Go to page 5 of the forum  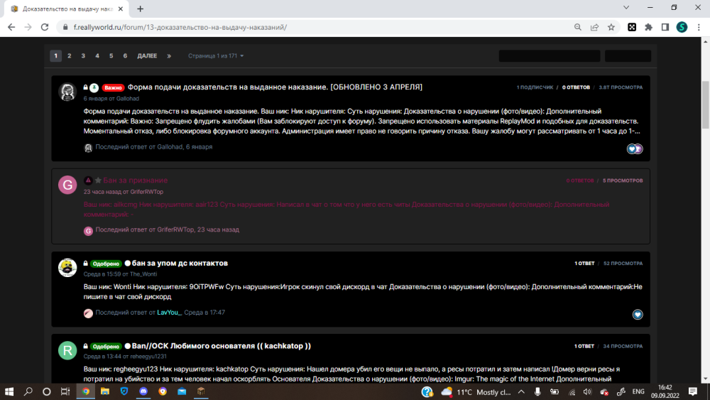(x=111, y=55)
